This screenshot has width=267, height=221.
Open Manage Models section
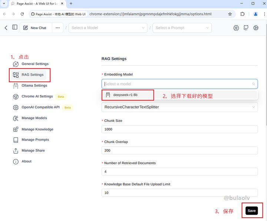pos(34,118)
